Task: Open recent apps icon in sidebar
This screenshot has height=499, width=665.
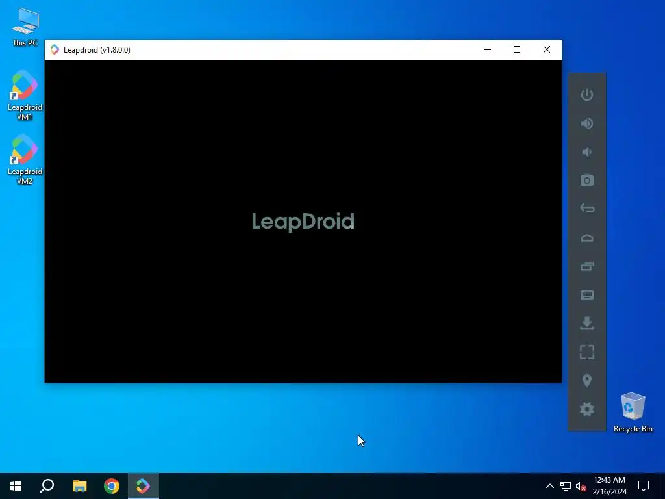Action: point(587,266)
